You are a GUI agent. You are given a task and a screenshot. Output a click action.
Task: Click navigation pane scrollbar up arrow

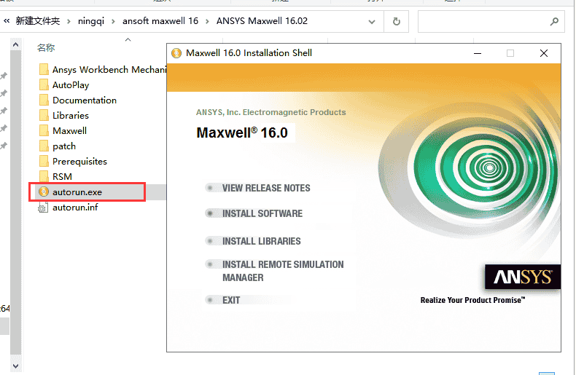tap(15, 44)
